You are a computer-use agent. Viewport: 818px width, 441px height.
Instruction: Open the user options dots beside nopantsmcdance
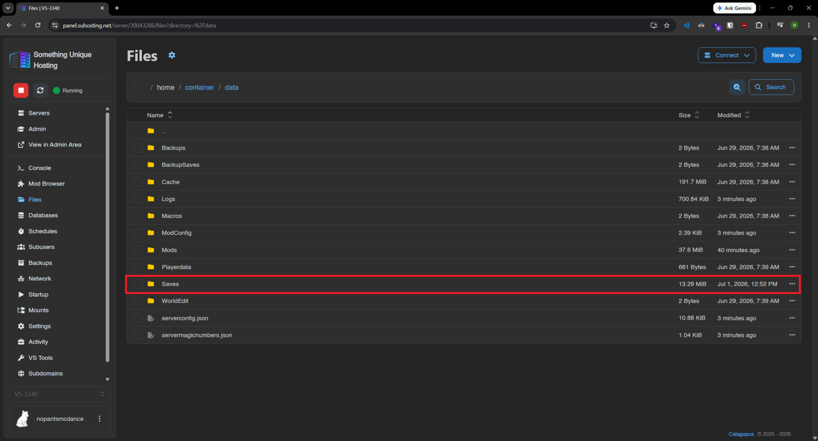pos(100,419)
